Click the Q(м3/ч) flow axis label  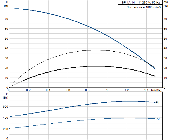point(156,90)
